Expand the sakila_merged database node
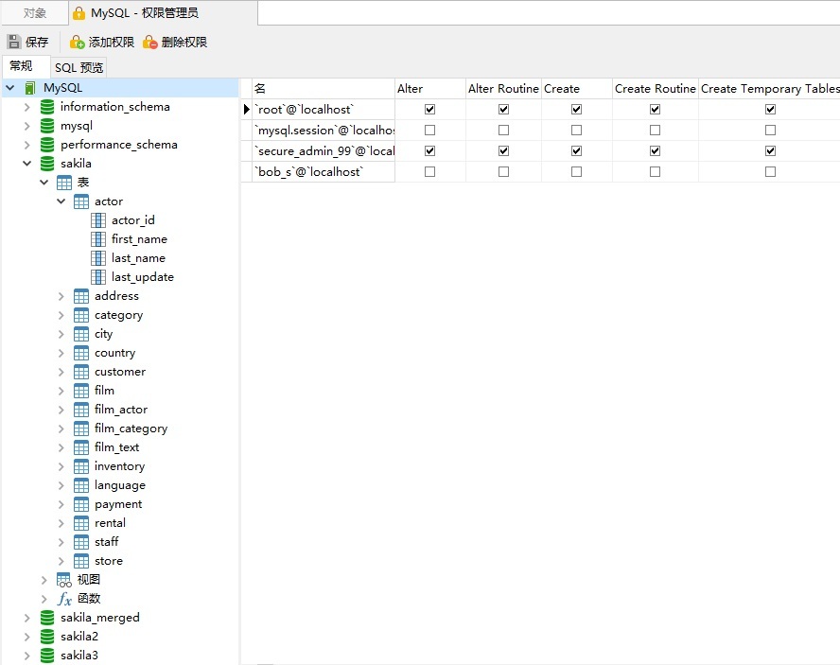The image size is (840, 665). tap(26, 618)
